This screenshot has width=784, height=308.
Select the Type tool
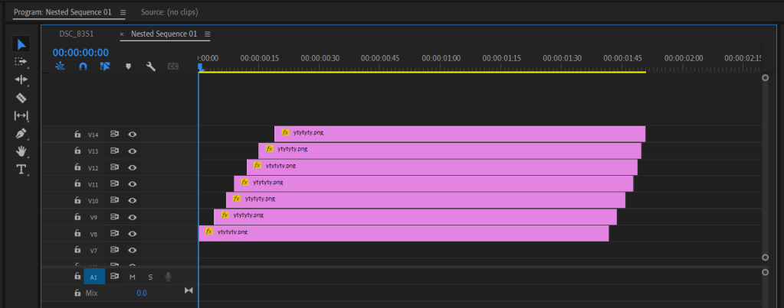tap(21, 169)
